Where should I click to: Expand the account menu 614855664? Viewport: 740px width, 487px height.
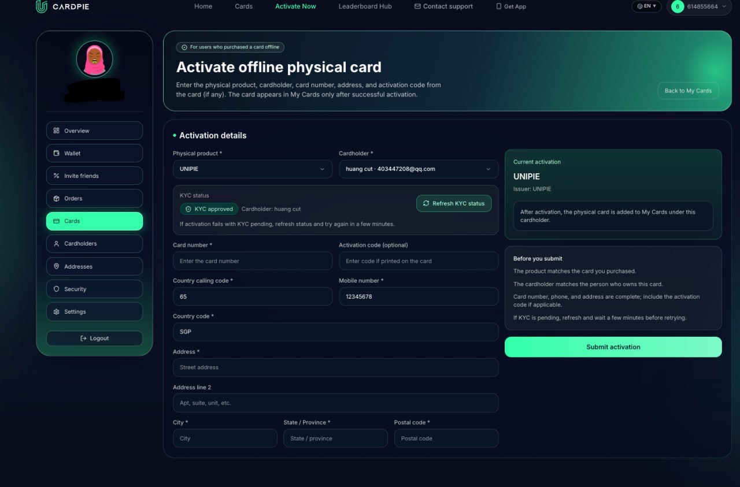click(x=699, y=6)
